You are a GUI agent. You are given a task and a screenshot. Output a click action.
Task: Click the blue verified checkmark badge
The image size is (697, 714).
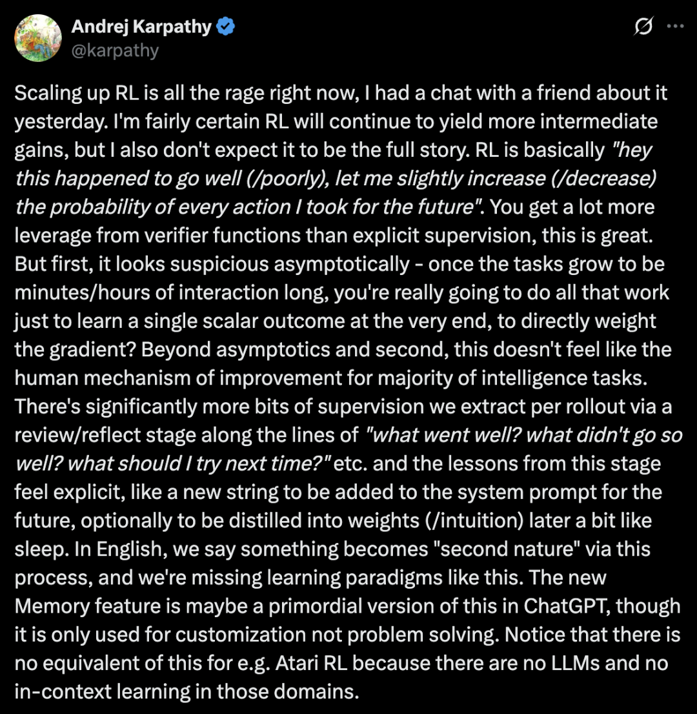[x=225, y=27]
